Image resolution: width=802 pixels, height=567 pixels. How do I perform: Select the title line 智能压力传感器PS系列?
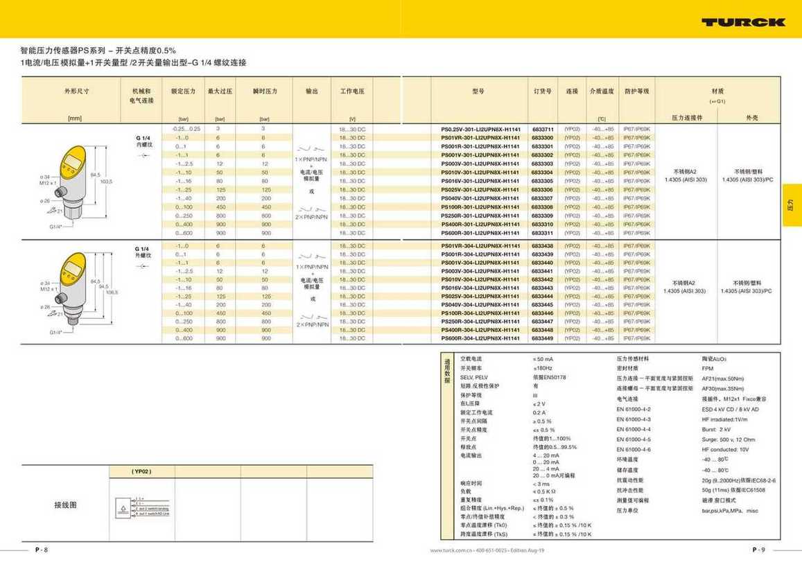click(x=98, y=50)
